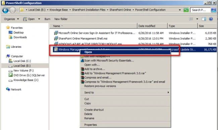The height and width of the screenshot is (130, 218).
Task: Select Libraries in navigation pane
Action: (x=16, y=47)
